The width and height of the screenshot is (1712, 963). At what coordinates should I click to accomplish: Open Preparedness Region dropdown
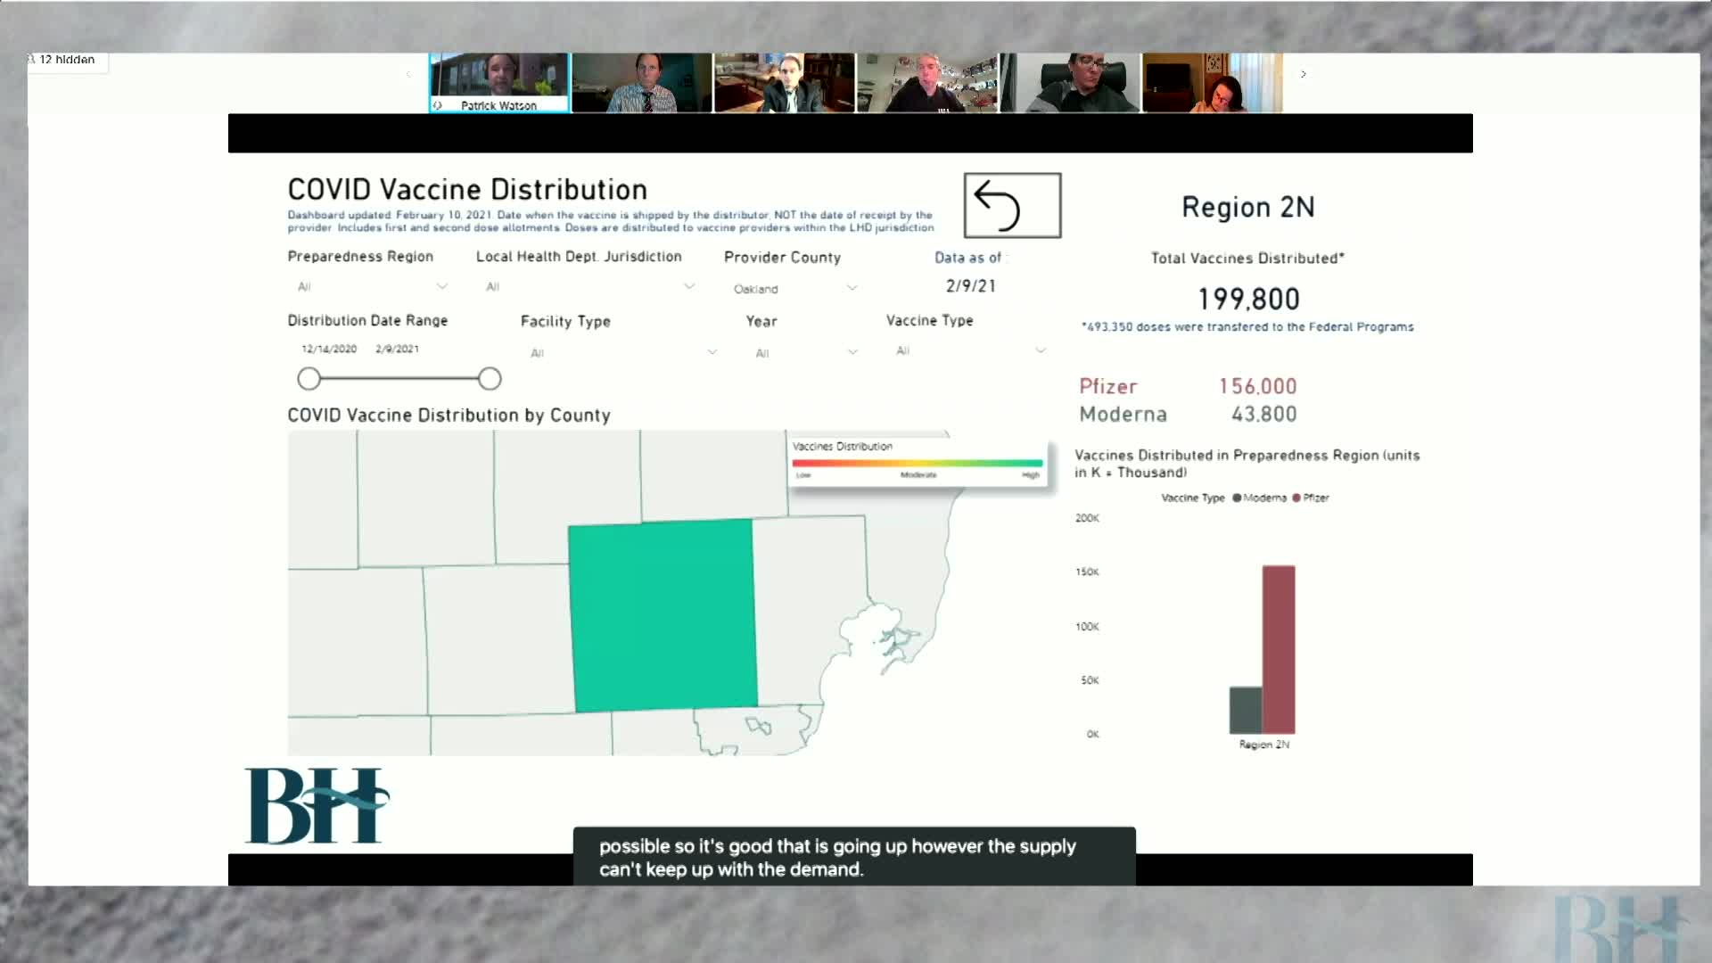click(x=441, y=286)
